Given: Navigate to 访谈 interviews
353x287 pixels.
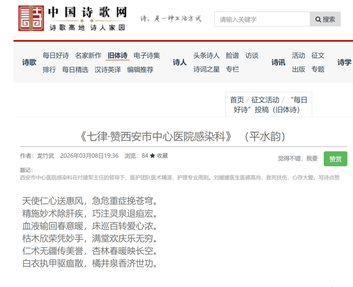Looking at the screenshot, I should [252, 56].
